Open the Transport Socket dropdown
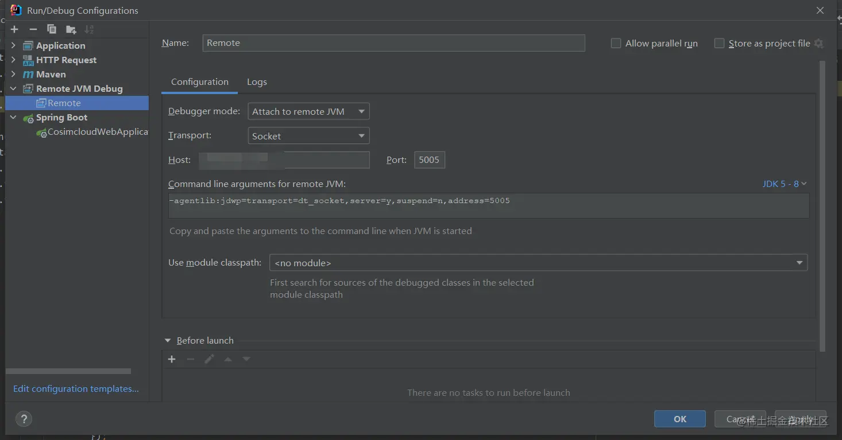Image resolution: width=842 pixels, height=440 pixels. coord(308,136)
